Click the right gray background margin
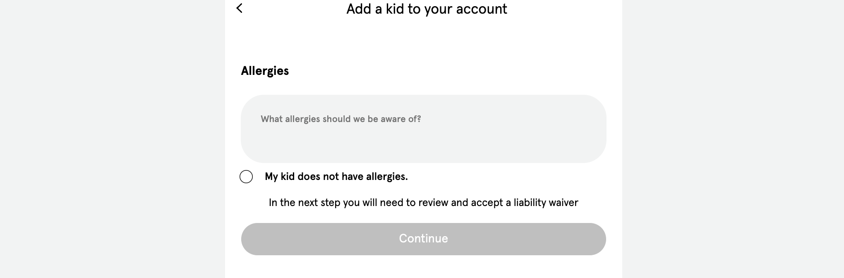The height and width of the screenshot is (278, 844). click(x=732, y=139)
